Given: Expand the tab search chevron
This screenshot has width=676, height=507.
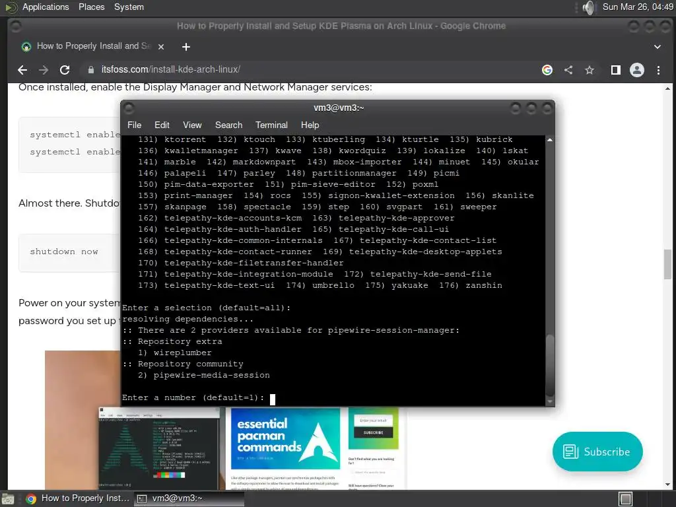Looking at the screenshot, I should 657,47.
